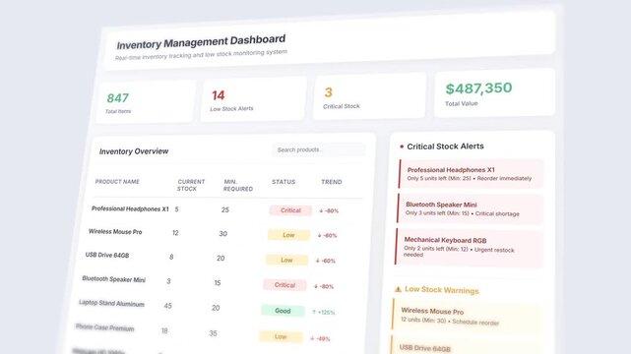The width and height of the screenshot is (631, 354).
Task: Click the -80% trend for Professional Headphones X1
Action: point(329,211)
